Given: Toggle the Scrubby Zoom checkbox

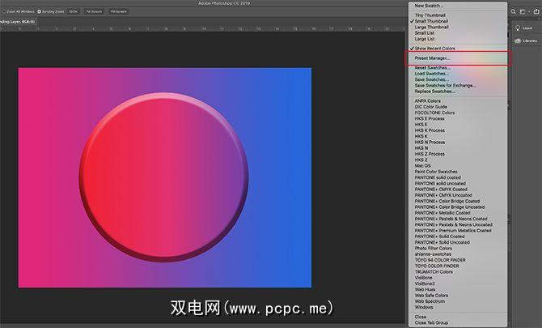Looking at the screenshot, I should 39,11.
